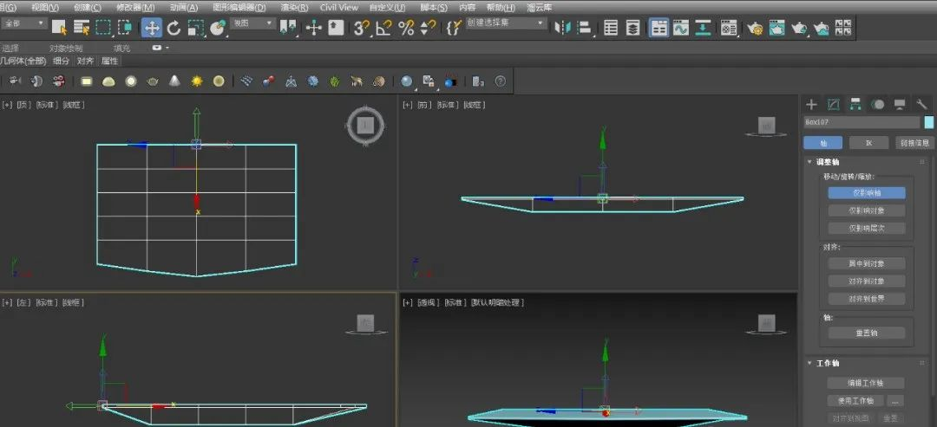The image size is (937, 427).
Task: Open the Material Editor
Action: click(729, 28)
